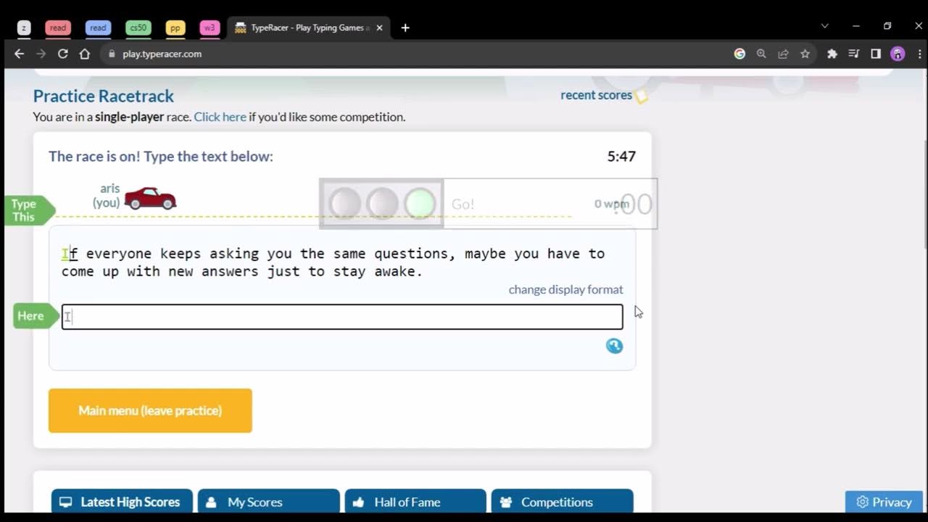
Task: Click the 'Go!' text by traffic light
Action: click(x=463, y=204)
